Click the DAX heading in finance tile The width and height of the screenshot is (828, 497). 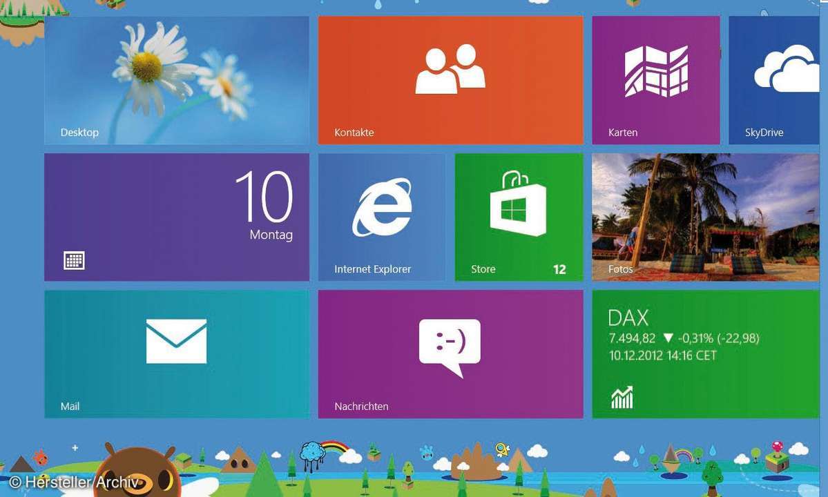point(628,318)
